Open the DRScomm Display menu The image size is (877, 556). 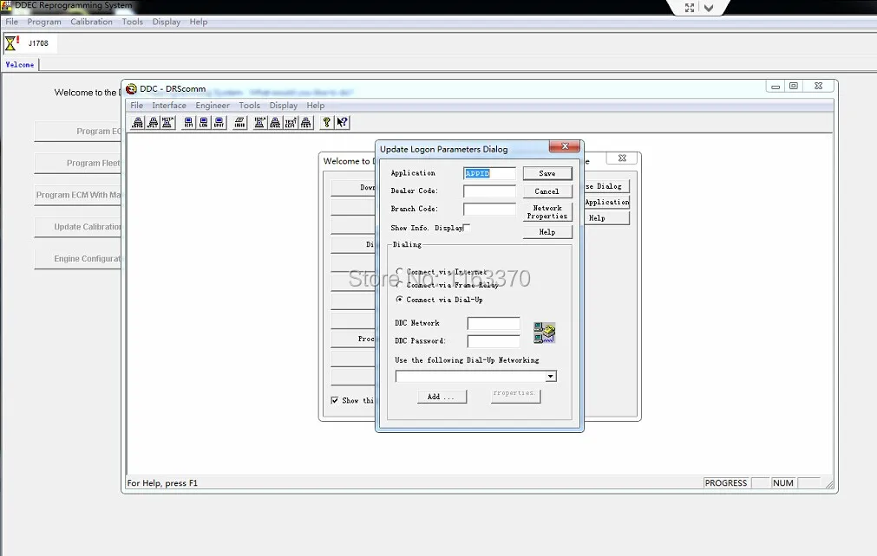click(x=284, y=106)
